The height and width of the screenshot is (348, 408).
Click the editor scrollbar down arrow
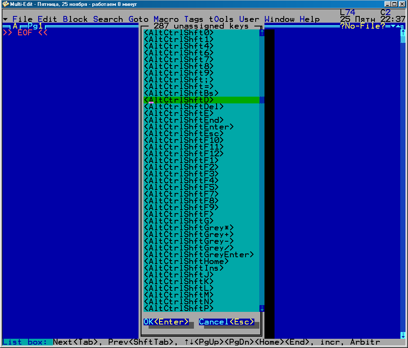[x=403, y=335]
